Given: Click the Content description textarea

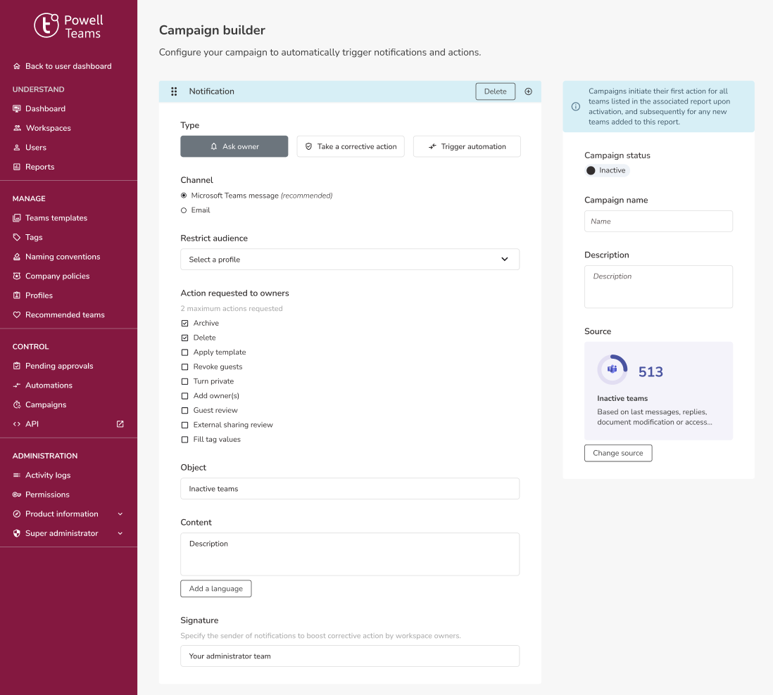Looking at the screenshot, I should (350, 554).
